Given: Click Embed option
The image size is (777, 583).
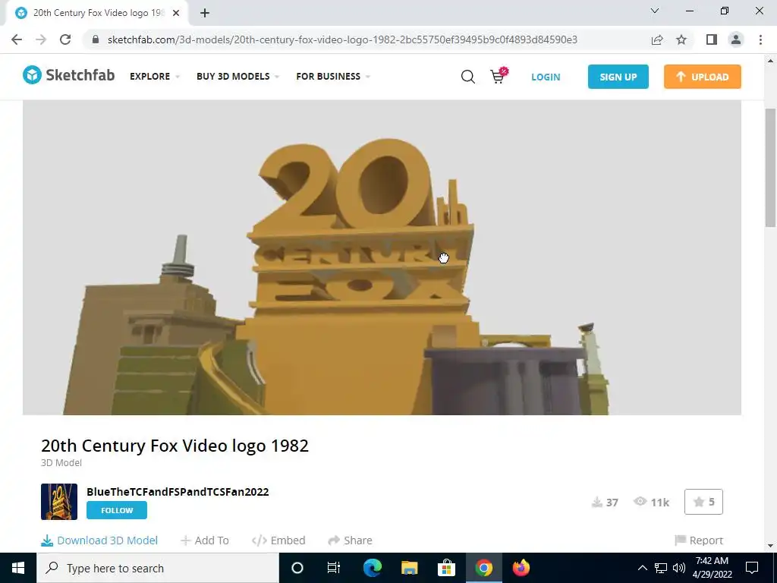Looking at the screenshot, I should (278, 540).
